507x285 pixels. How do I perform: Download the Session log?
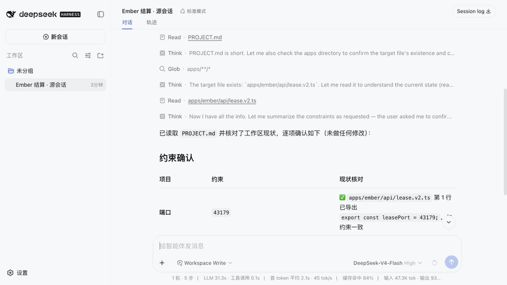(x=474, y=11)
